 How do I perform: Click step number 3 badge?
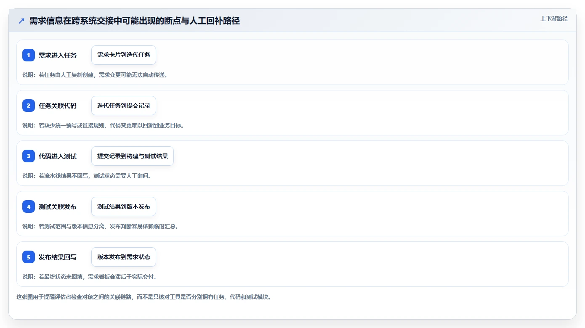pos(29,156)
